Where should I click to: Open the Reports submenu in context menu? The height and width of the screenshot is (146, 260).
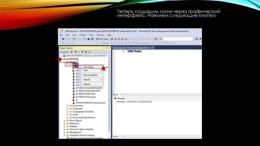click(x=91, y=80)
